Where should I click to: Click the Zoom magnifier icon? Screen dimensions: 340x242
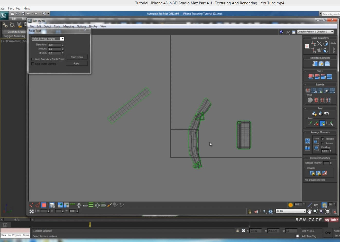315,211
